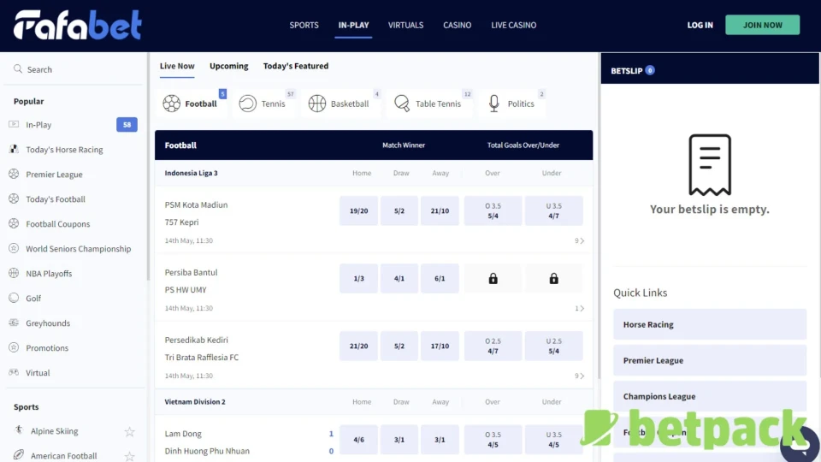The image size is (821, 462).
Task: Favorite Alpine Skiing with star
Action: point(129,431)
